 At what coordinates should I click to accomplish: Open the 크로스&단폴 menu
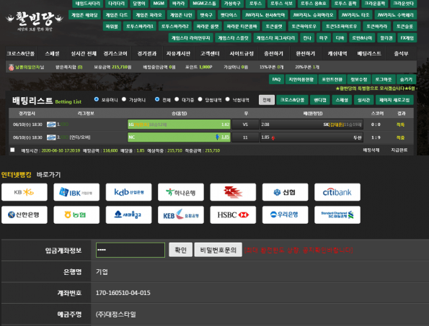21,53
